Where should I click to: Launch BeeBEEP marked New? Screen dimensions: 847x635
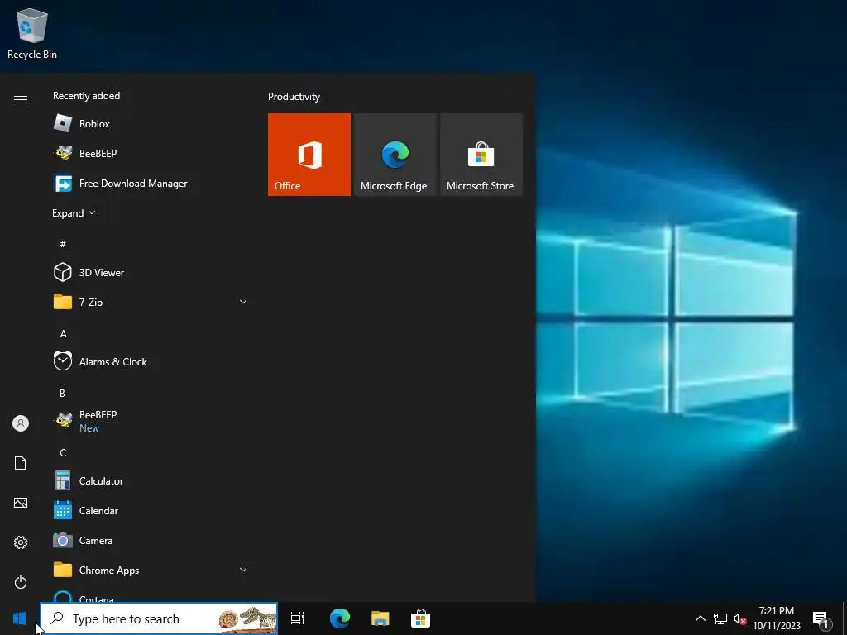click(151, 421)
